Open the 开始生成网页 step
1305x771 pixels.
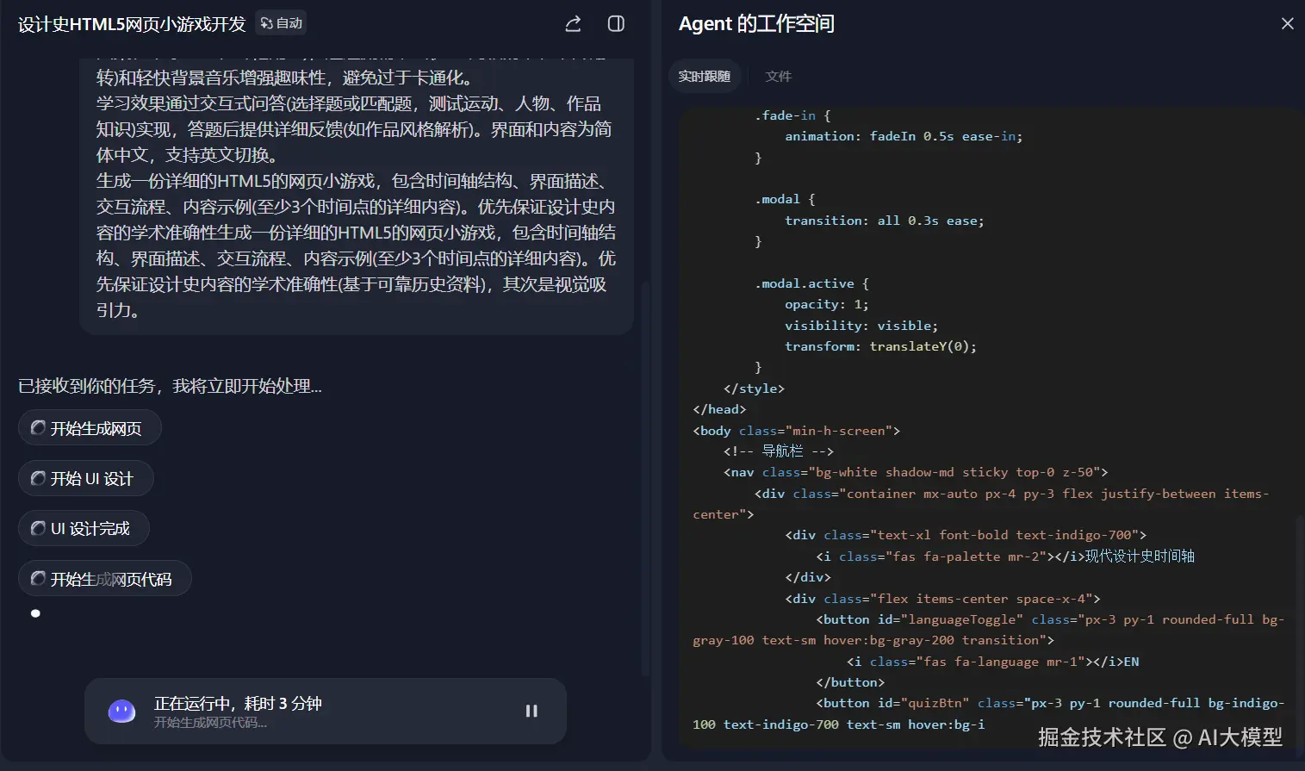(90, 428)
